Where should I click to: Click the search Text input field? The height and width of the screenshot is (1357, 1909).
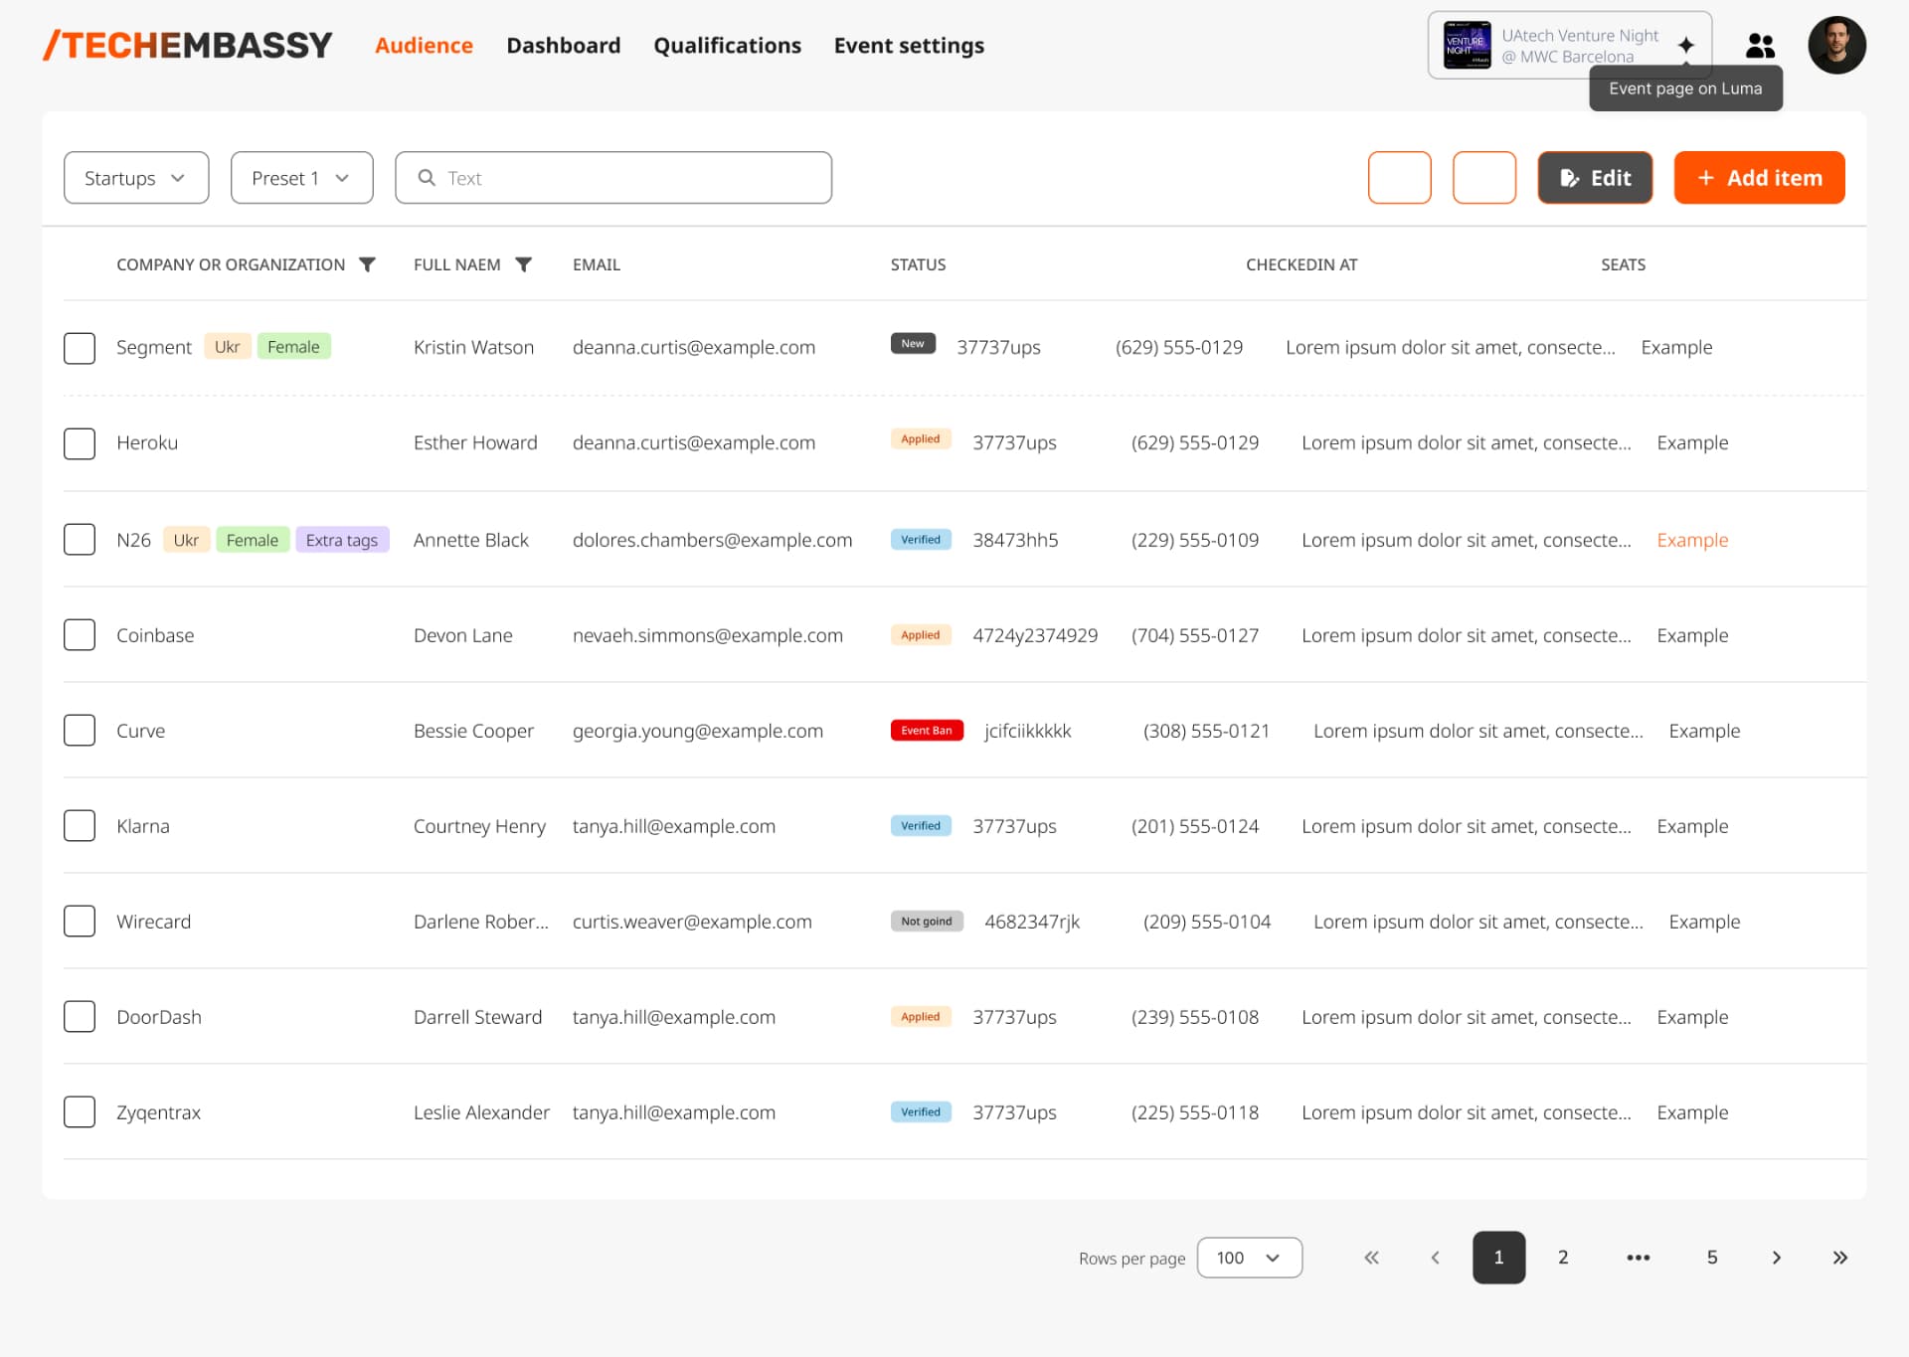point(613,178)
